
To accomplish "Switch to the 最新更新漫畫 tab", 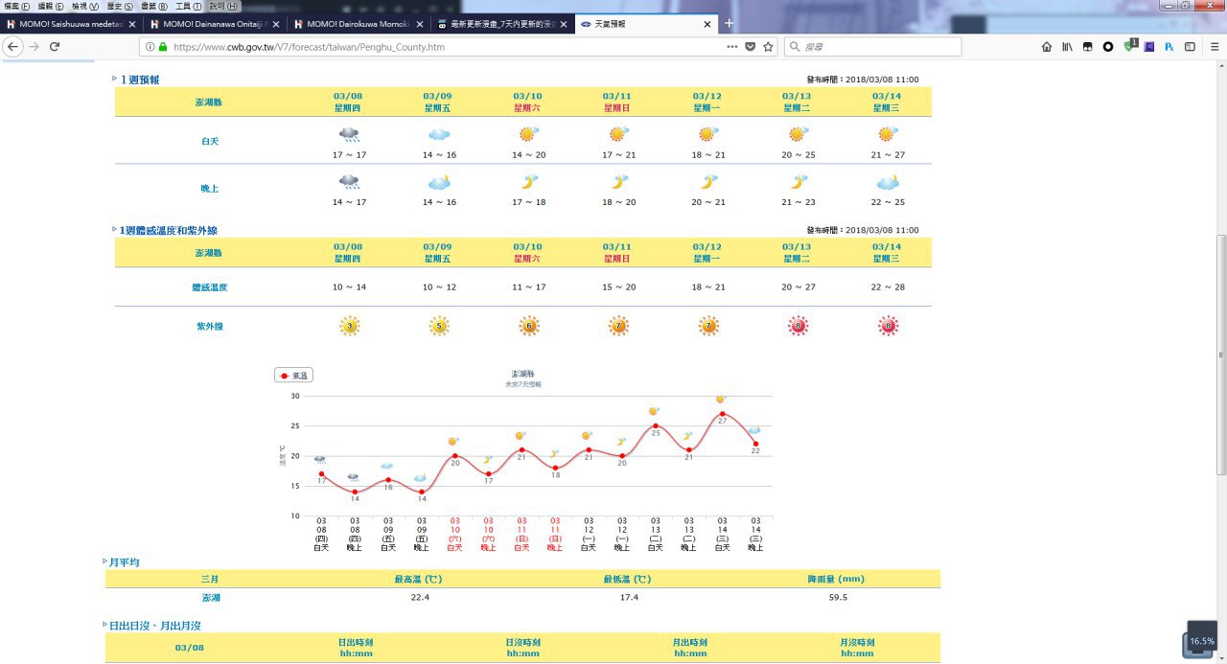I will click(x=498, y=24).
